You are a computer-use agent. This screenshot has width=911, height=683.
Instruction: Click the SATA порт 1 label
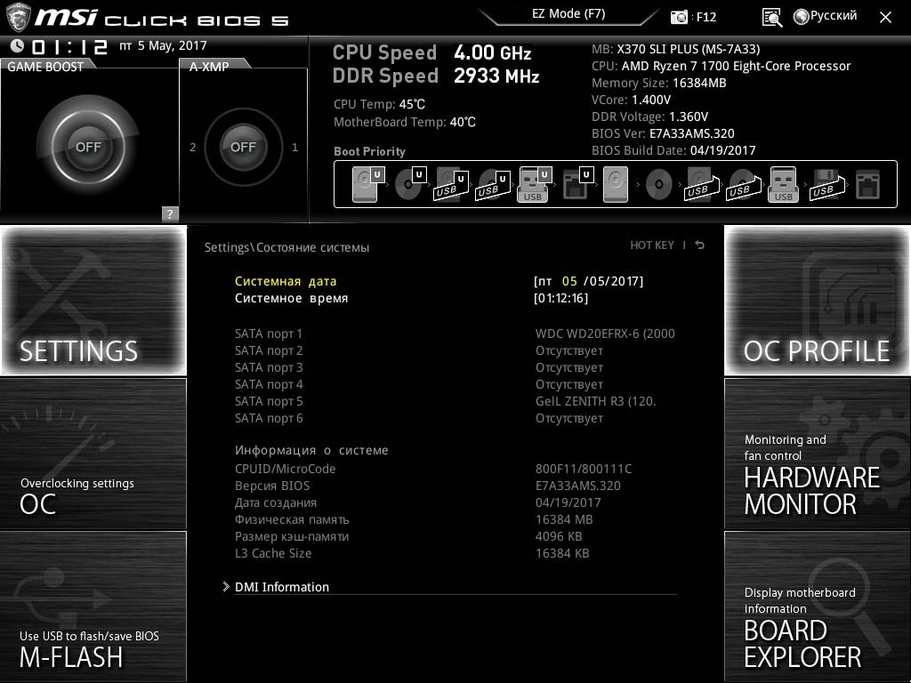269,333
